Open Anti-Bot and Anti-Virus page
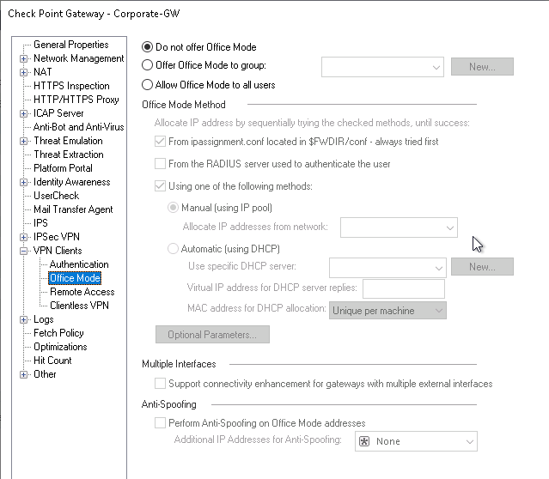 click(x=79, y=127)
